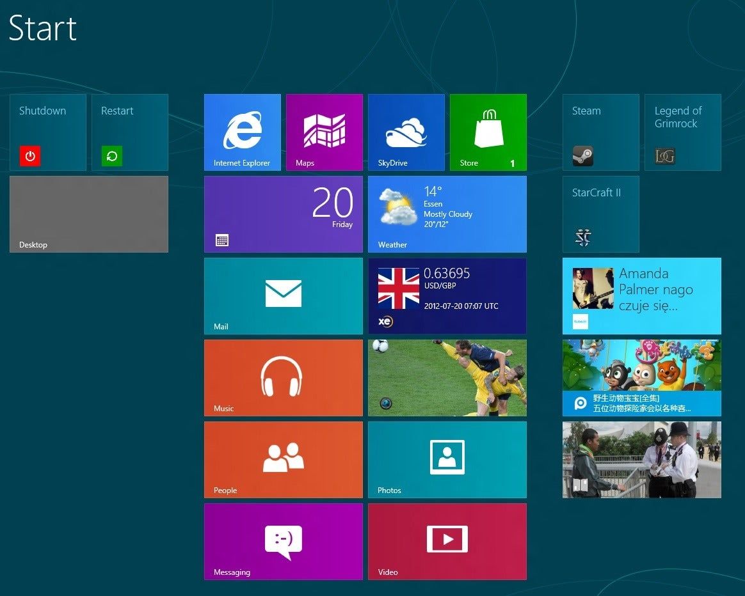Open the Video app
The height and width of the screenshot is (596, 745).
(447, 541)
